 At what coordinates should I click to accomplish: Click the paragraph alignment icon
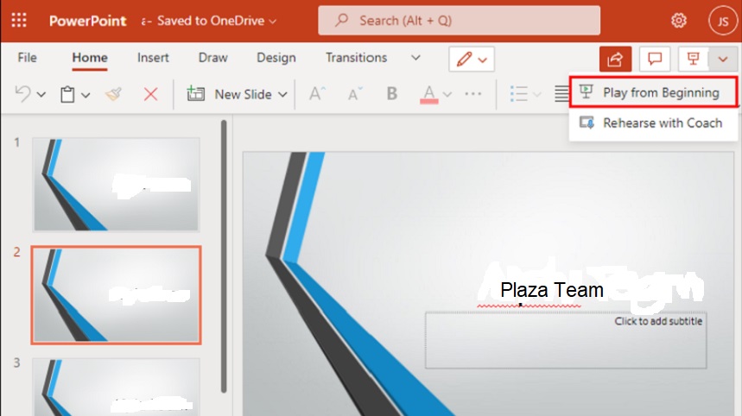[561, 93]
